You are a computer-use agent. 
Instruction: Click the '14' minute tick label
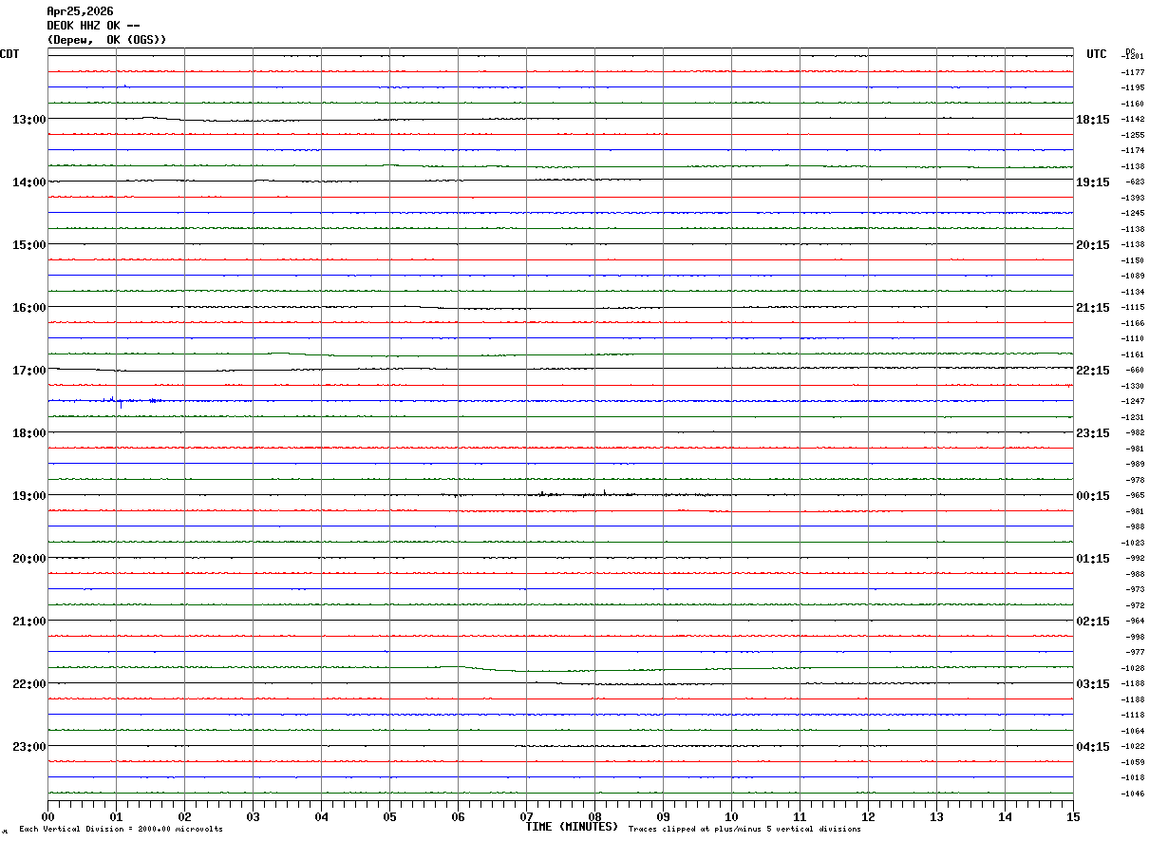pyautogui.click(x=1005, y=816)
